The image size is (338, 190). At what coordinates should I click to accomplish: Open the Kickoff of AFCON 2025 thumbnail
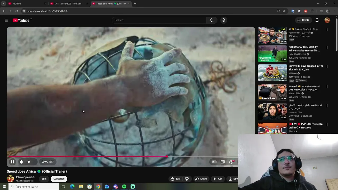(x=273, y=54)
